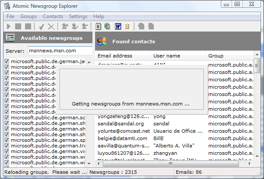The image size is (264, 179).
Task: Uncheck the microsoft.public.de.german.sp newsgroup checkbox
Action: pos(7,140)
